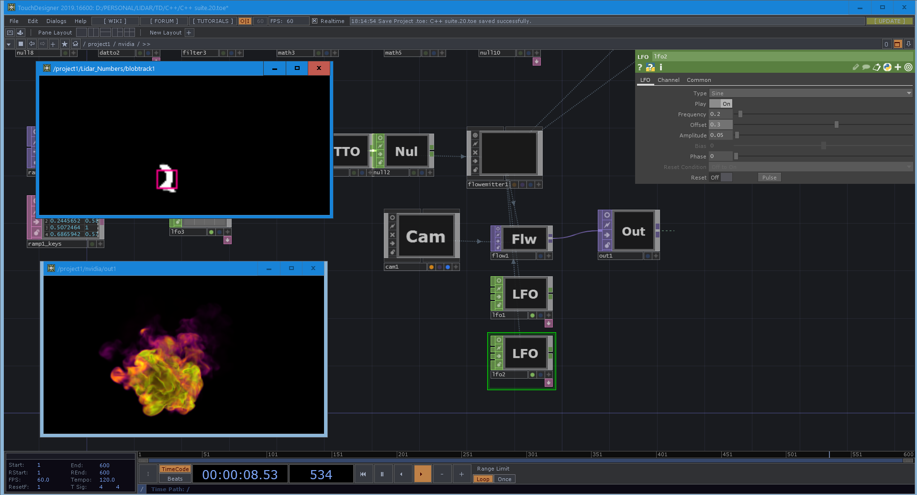Image resolution: width=917 pixels, height=495 pixels.
Task: Toggle the lfo2 Play switch
Action: (x=721, y=104)
